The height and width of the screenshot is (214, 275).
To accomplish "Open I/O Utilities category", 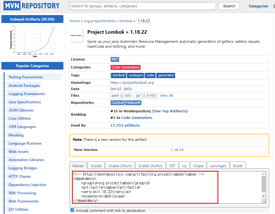I will [19, 209].
